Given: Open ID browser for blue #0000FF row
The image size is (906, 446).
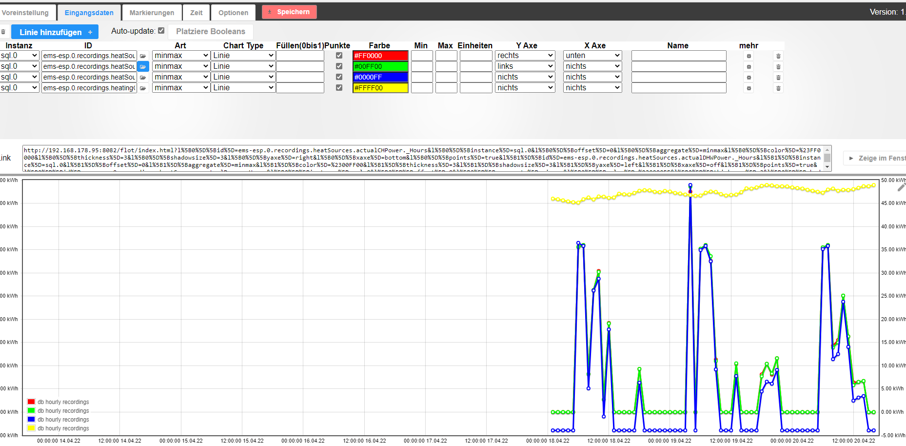Looking at the screenshot, I should [143, 77].
